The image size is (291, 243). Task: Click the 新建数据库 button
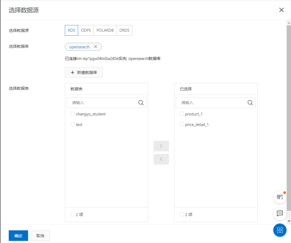click(84, 72)
